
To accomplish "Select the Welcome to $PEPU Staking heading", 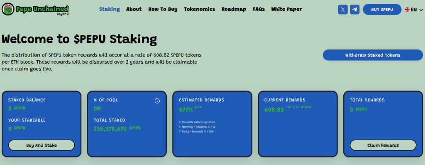I will 79,39.
